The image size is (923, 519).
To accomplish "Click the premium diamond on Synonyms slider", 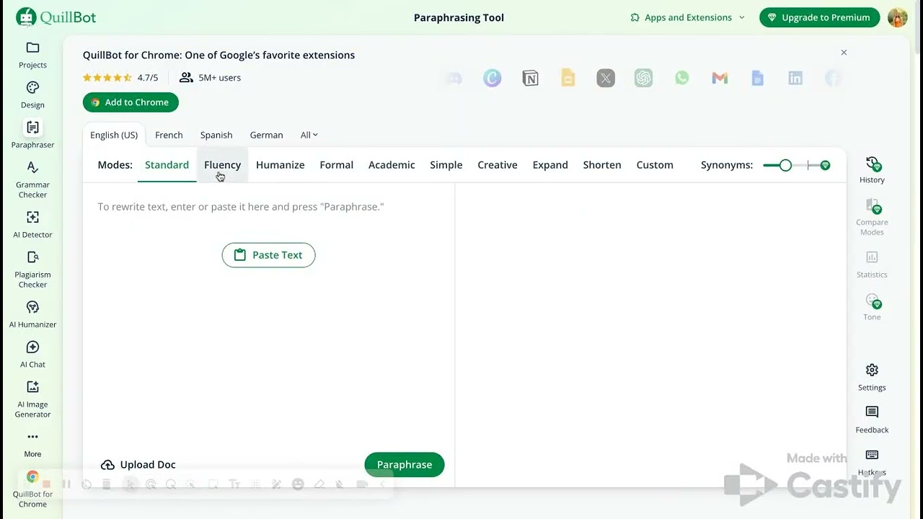I will coord(825,165).
